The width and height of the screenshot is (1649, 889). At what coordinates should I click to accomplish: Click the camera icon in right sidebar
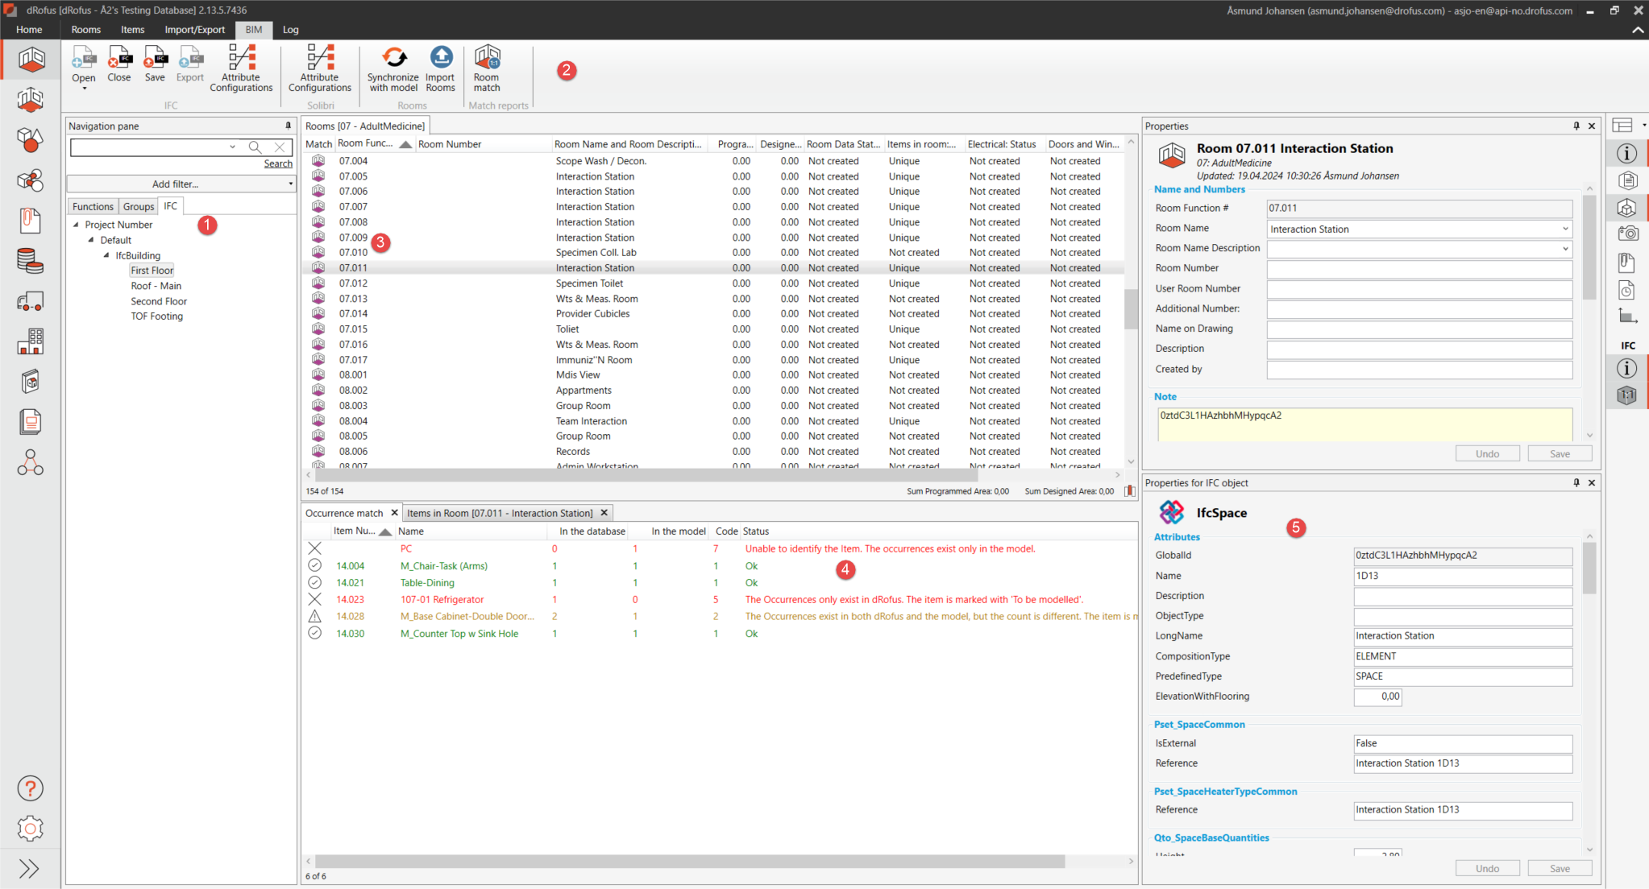click(x=1627, y=234)
